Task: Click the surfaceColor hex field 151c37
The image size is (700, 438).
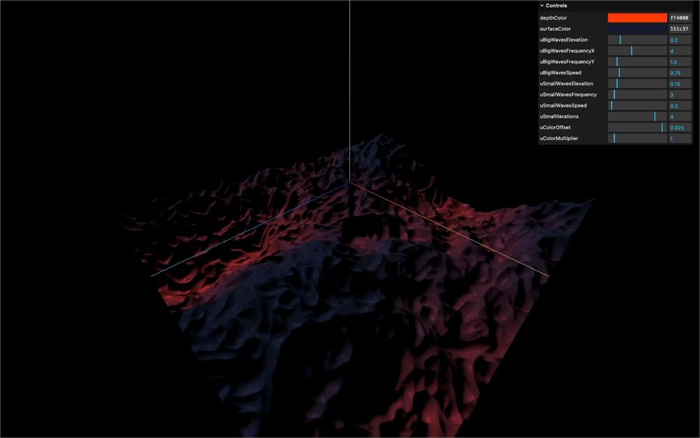Action: (x=680, y=29)
